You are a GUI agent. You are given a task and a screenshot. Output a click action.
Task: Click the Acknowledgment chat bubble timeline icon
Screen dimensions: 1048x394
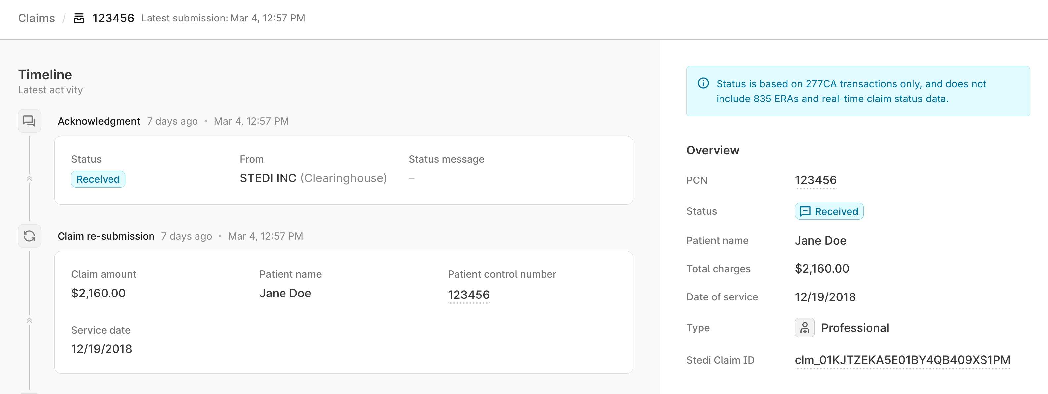point(29,121)
